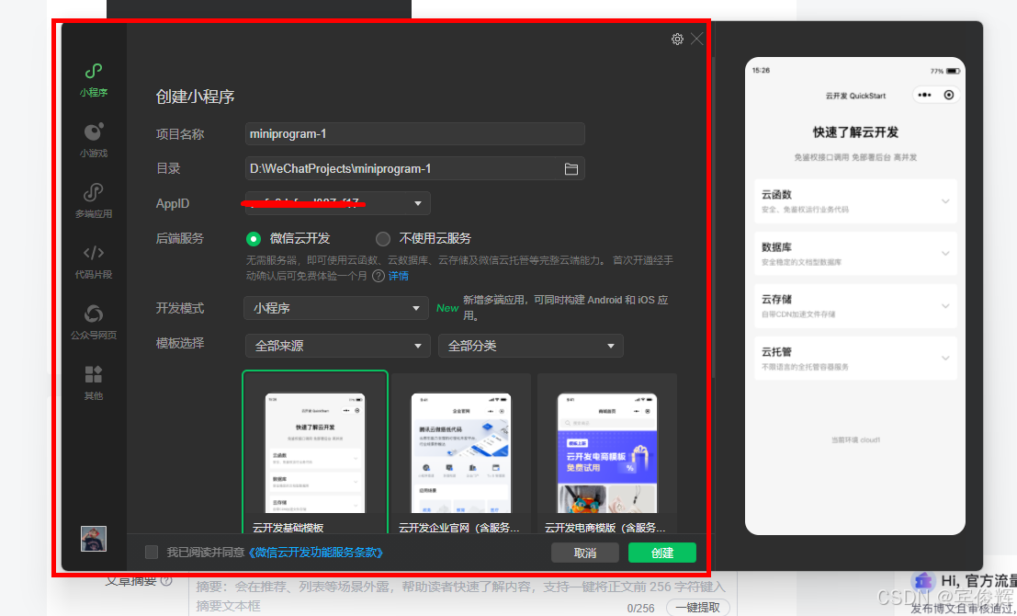
Task: Select the 云开发电商模版 template thumbnail
Action: [x=607, y=452]
